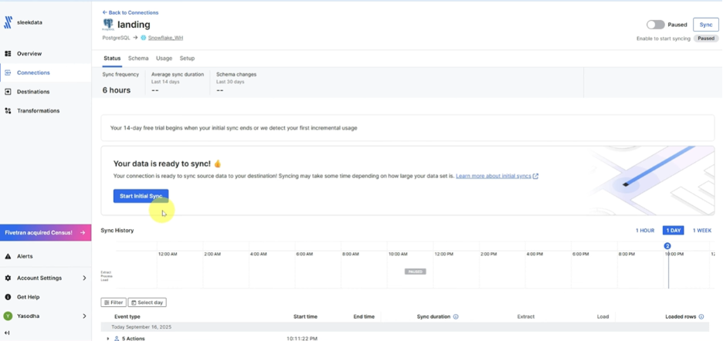Viewport: 723px width, 341px height.
Task: Click the Event type column header
Action: (x=127, y=316)
